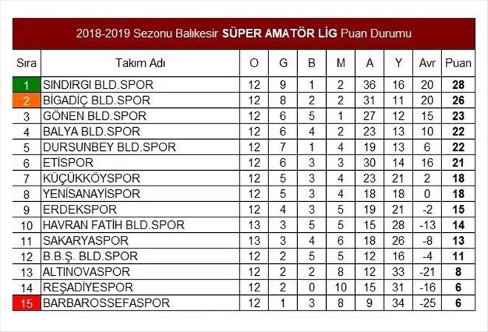Click the SÜPER AMATÖR LİG title banner
The image size is (488, 332).
pyautogui.click(x=244, y=33)
